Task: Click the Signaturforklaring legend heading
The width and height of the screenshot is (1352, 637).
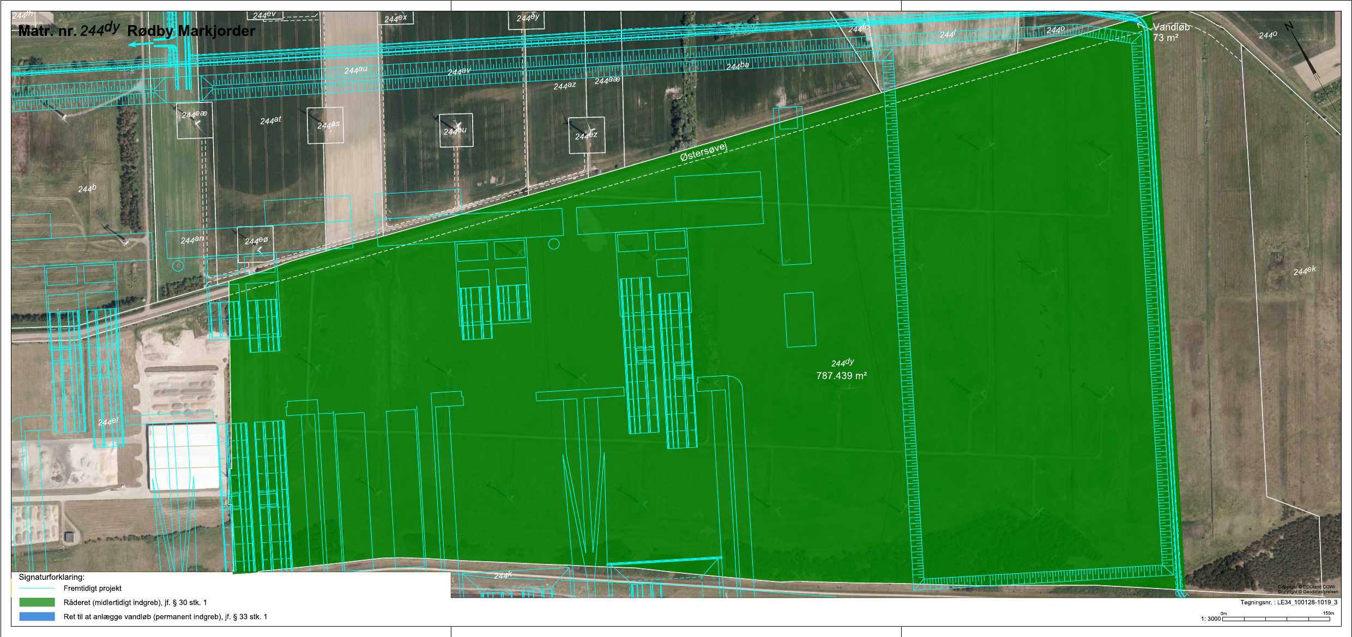Action: [x=52, y=577]
